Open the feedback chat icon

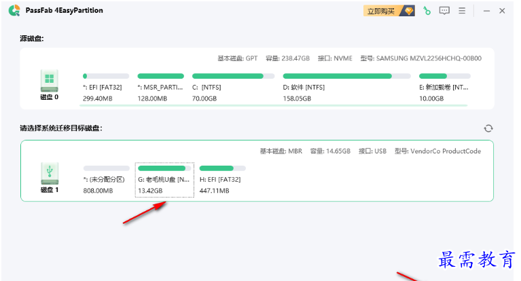(444, 11)
